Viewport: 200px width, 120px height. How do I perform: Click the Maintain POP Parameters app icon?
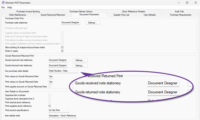pyautogui.click(x=3, y=2)
